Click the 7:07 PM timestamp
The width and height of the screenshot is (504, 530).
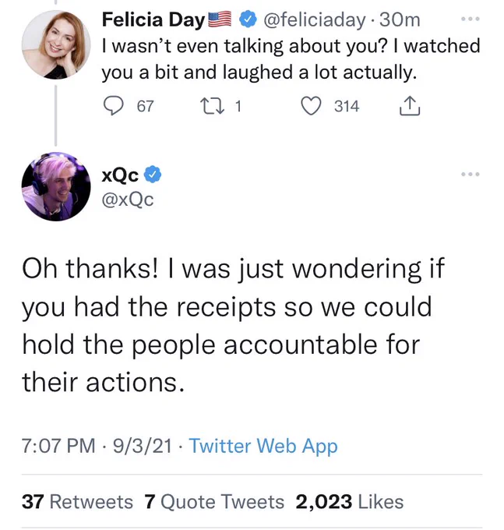[58, 446]
